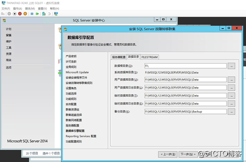Click the virtual machine connection title bar icon
246x162 pixels.
3,3
